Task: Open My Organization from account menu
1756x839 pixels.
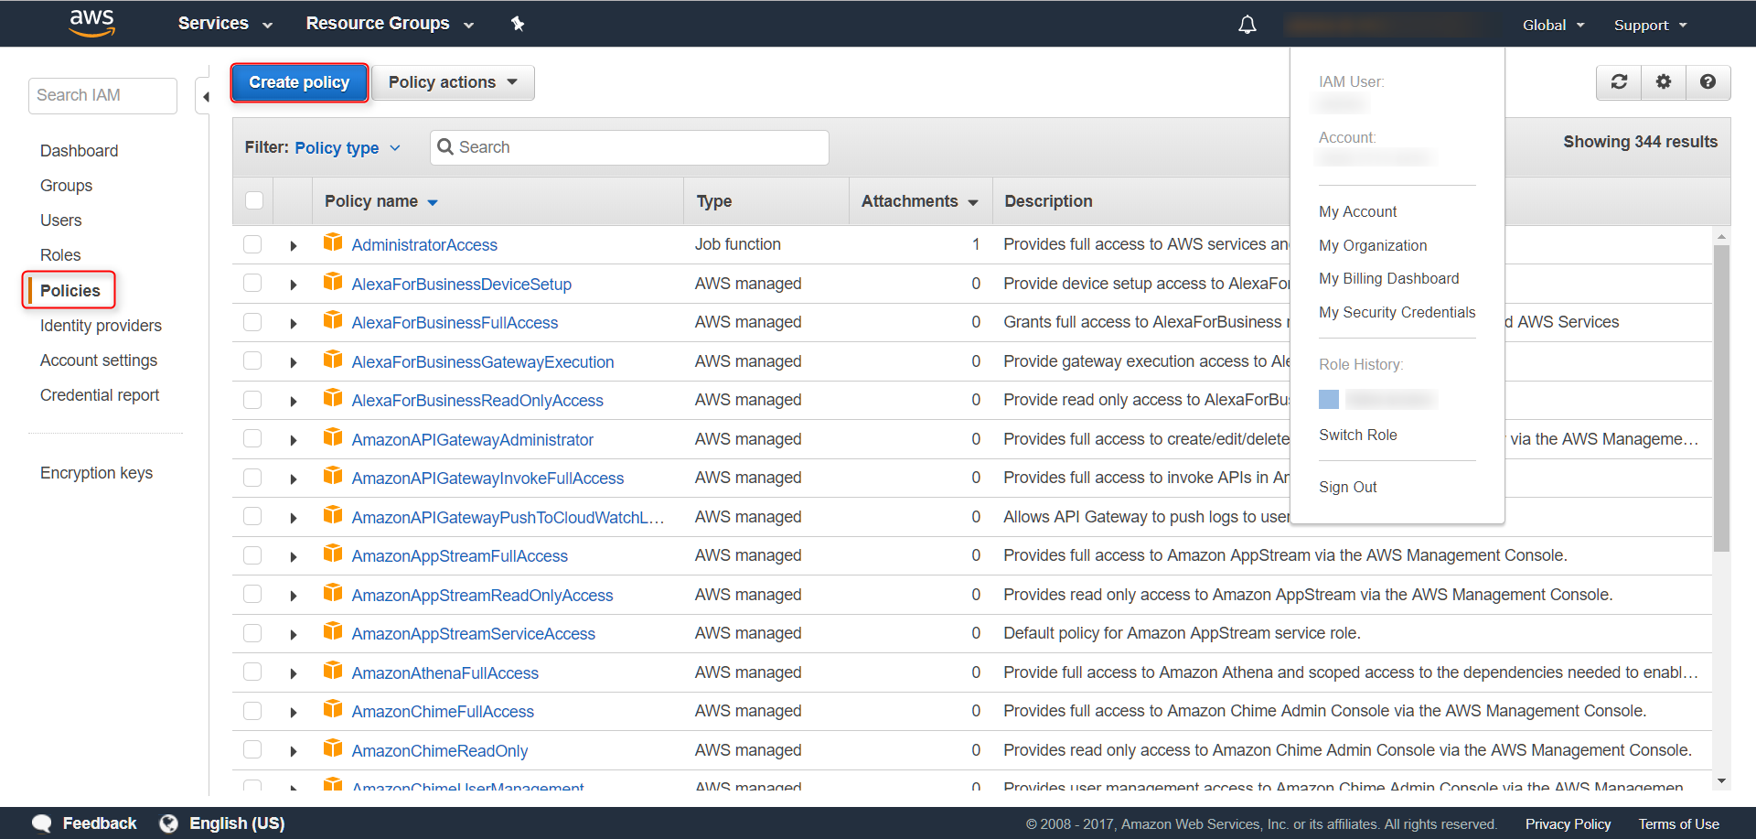Action: (x=1373, y=245)
